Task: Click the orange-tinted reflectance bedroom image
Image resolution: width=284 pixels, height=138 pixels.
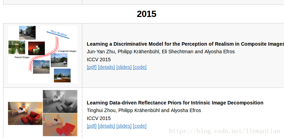Action: click(60, 125)
